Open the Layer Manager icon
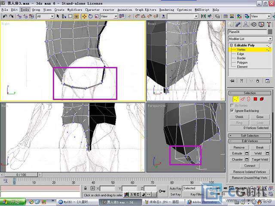275x206 pixels. pos(217,16)
